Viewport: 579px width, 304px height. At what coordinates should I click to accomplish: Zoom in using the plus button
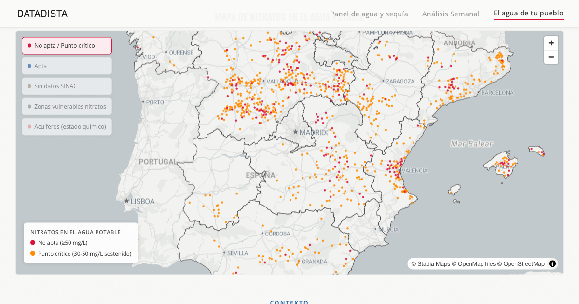tap(551, 43)
